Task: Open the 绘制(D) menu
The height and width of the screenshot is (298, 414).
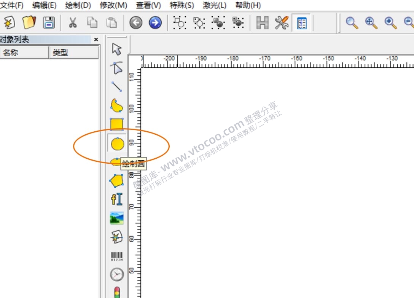Action: coord(78,5)
